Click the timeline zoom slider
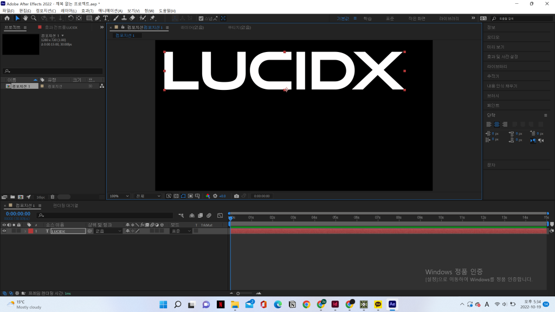 244,293
